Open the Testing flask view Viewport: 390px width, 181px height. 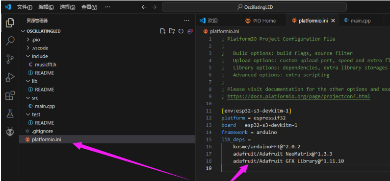click(x=10, y=114)
